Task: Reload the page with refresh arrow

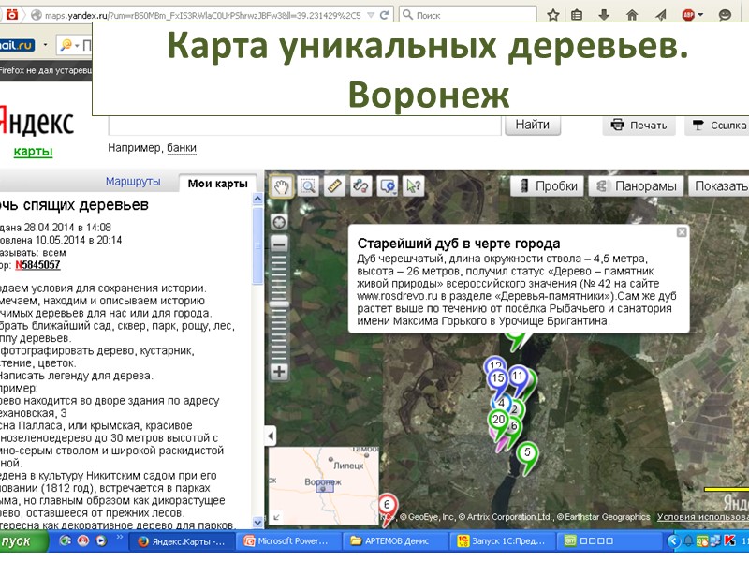Action: pos(384,15)
